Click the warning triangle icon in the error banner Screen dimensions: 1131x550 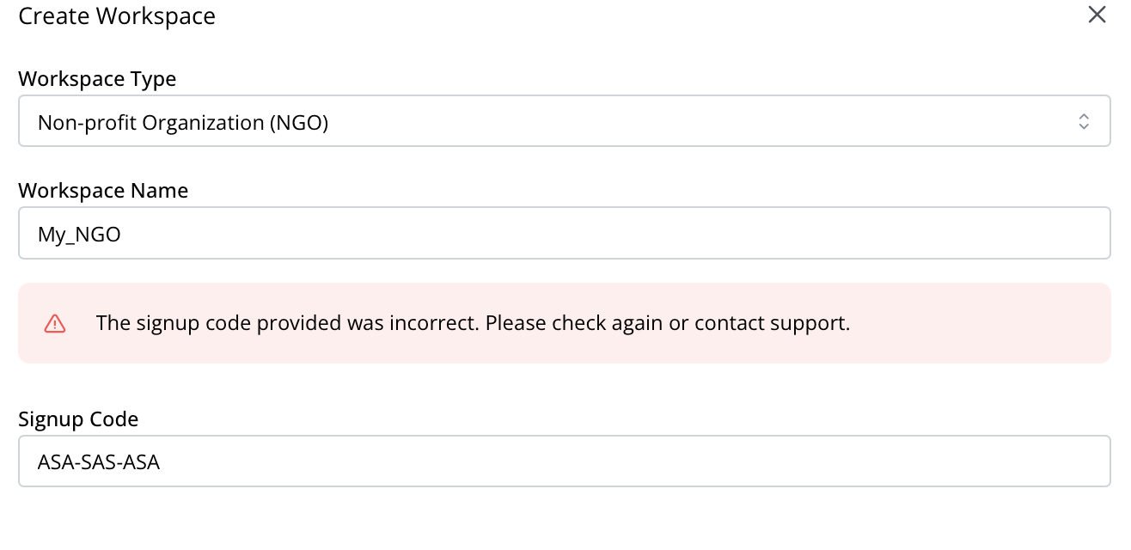click(x=54, y=322)
